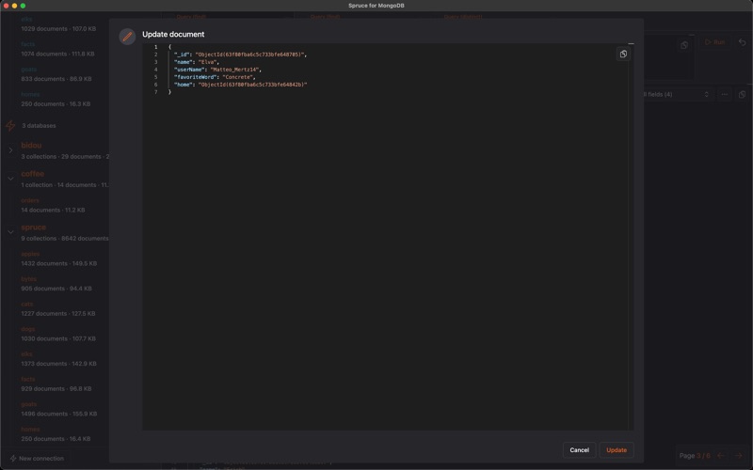
Task: Click the "home" ObjectId line in the editor
Action: 240,85
